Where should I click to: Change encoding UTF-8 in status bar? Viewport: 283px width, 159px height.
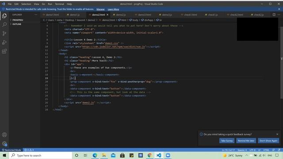click(252, 150)
